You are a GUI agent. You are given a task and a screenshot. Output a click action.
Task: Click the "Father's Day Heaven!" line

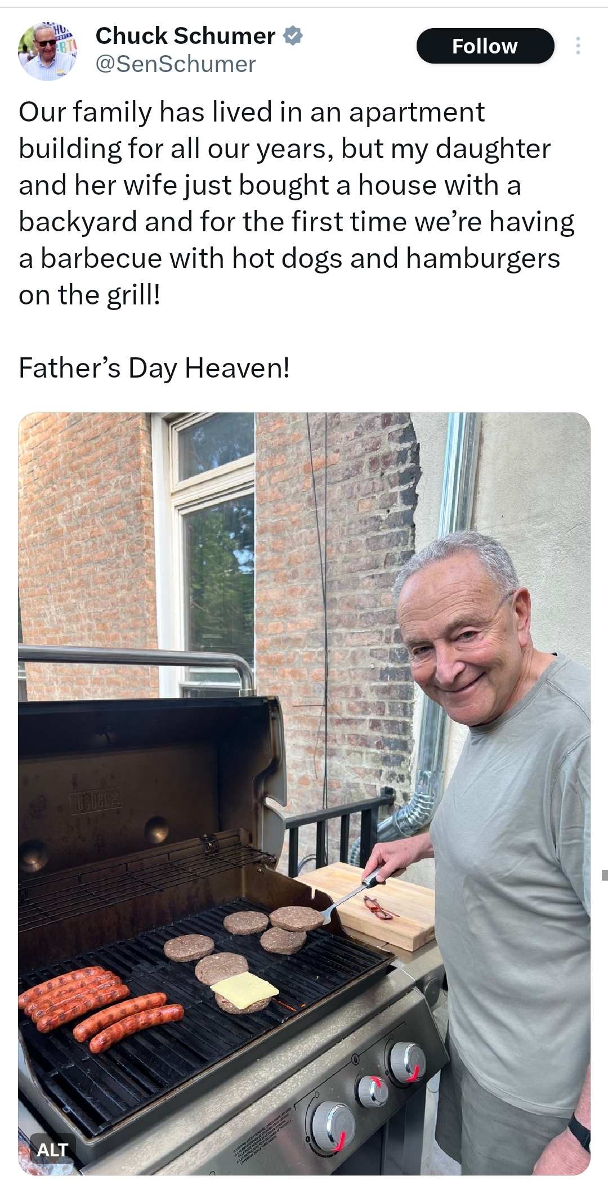[154, 368]
